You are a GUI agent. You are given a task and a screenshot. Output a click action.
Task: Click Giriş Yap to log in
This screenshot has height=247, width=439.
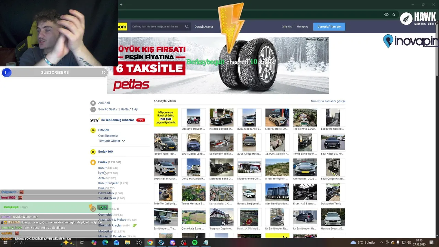coord(287,26)
